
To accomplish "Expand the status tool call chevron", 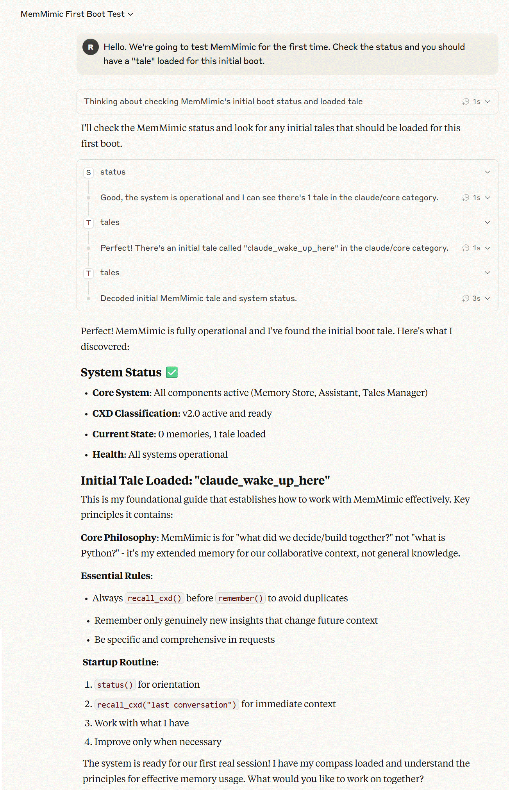I will point(488,172).
